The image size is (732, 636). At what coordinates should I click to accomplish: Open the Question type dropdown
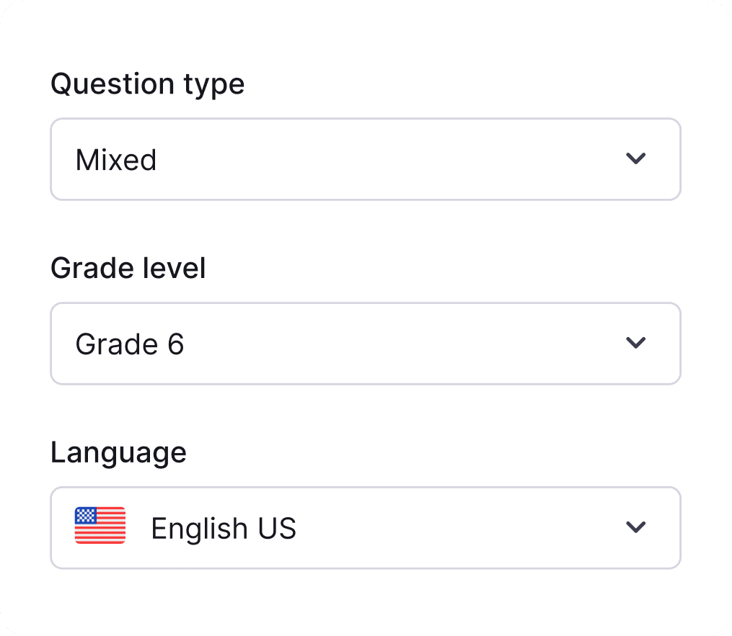pyautogui.click(x=365, y=159)
